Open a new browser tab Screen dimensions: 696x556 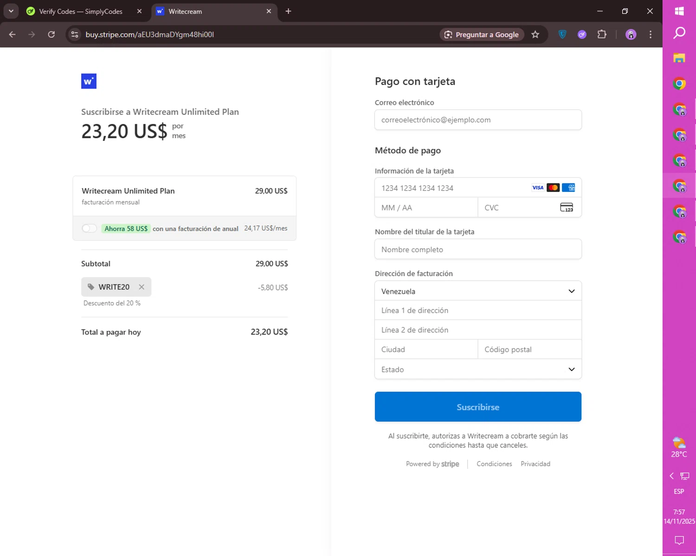tap(288, 11)
